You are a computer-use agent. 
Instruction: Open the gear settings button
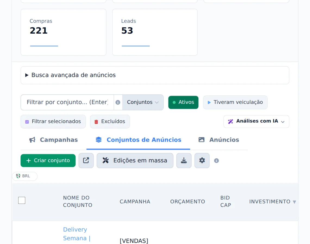[202, 160]
